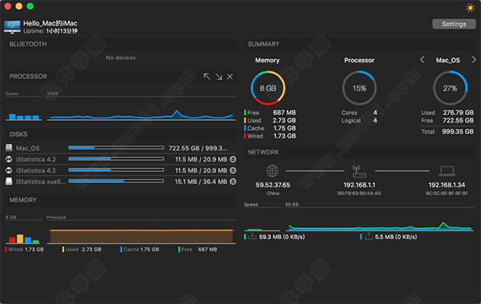Click the Uptime text
The width and height of the screenshot is (481, 304).
pos(51,31)
